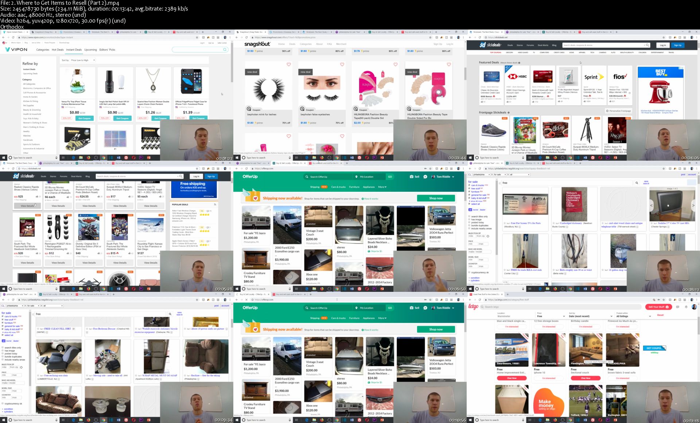The height and width of the screenshot is (423, 700).
Task: Click the craigslist search magnifier in the 00:08:12 frame
Action: point(637,183)
